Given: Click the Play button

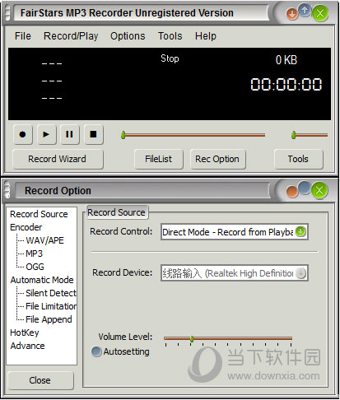Looking at the screenshot, I should click(x=46, y=134).
